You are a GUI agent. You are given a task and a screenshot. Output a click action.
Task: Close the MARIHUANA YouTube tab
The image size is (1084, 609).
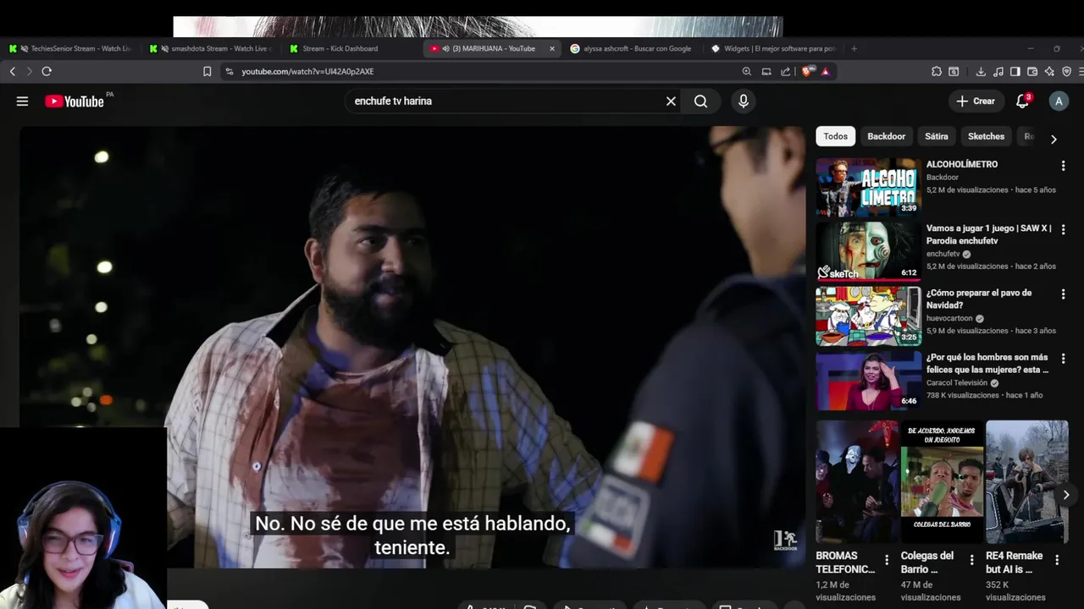[552, 48]
